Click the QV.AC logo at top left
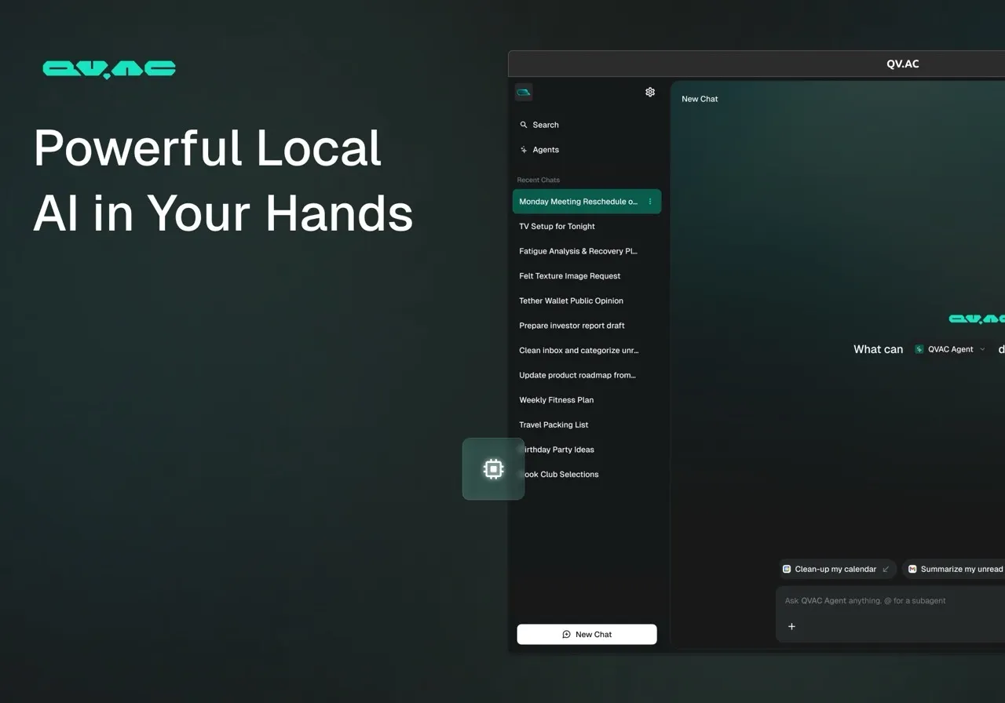Screen dimensions: 1005x703 (x=109, y=70)
